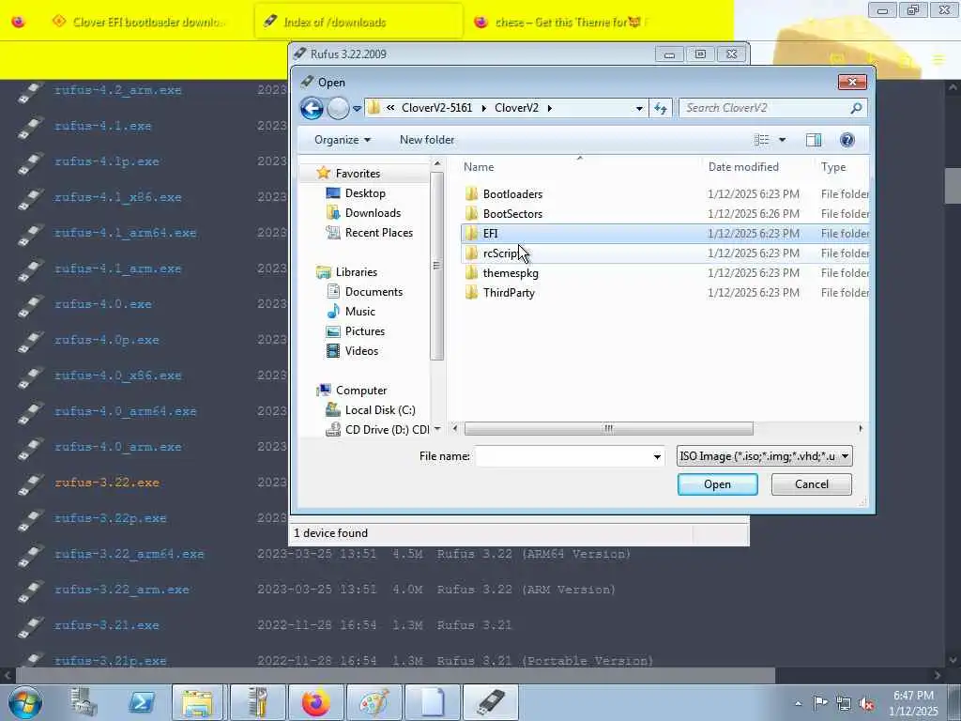
Task: Select Music library
Action: click(x=359, y=312)
